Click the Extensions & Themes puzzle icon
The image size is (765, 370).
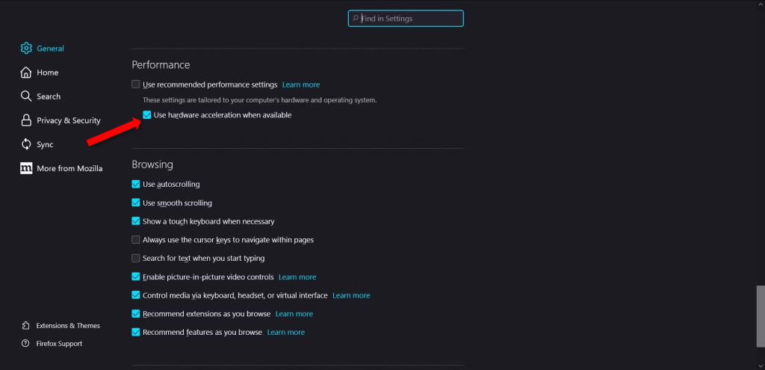click(26, 326)
